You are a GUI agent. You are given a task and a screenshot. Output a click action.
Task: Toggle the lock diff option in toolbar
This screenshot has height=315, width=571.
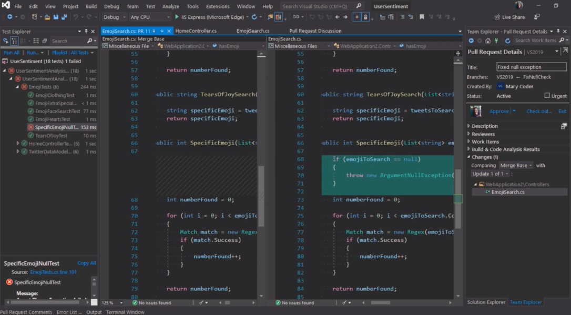(365, 17)
